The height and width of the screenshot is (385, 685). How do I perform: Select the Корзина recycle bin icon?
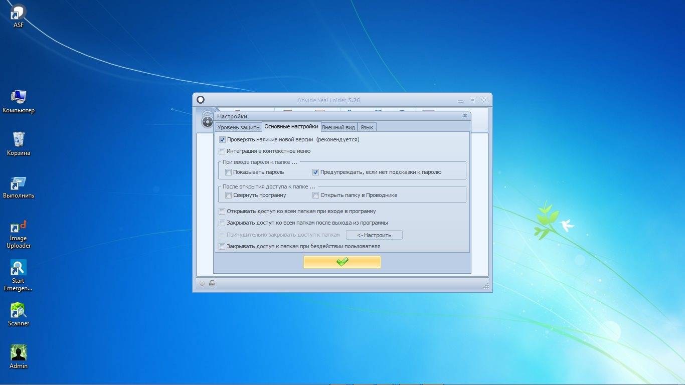point(19,144)
